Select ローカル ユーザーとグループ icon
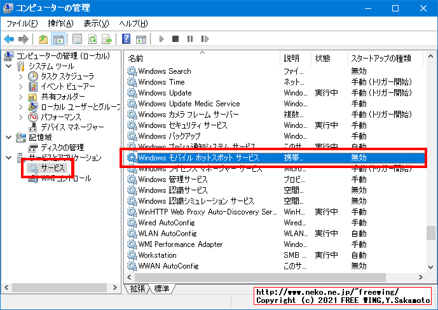438x310 pixels. [32, 107]
